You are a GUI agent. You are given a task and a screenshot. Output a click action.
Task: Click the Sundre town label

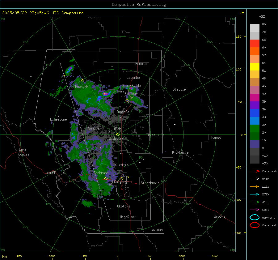pyautogui.click(x=94, y=128)
